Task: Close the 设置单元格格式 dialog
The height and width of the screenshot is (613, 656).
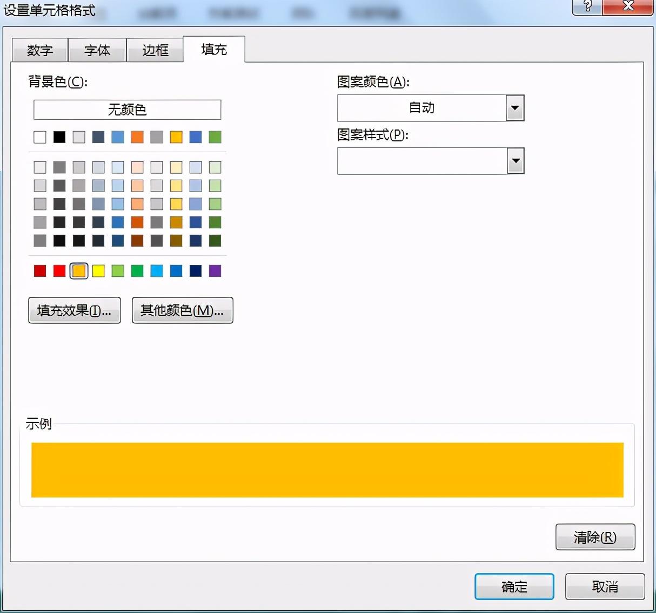Action: coord(628,6)
